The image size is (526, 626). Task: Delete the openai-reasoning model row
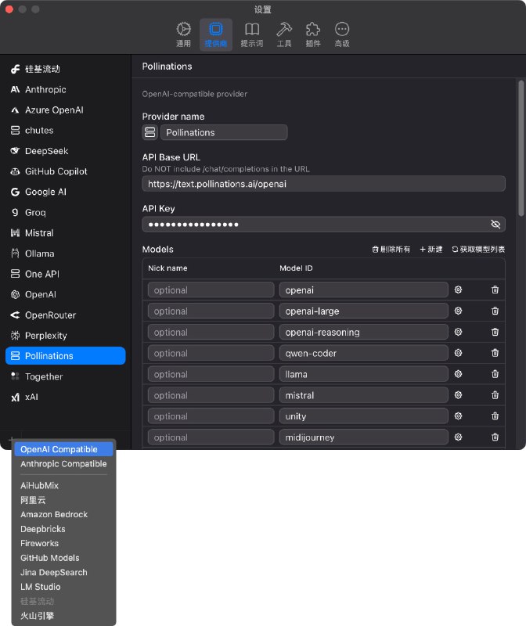[x=495, y=332]
